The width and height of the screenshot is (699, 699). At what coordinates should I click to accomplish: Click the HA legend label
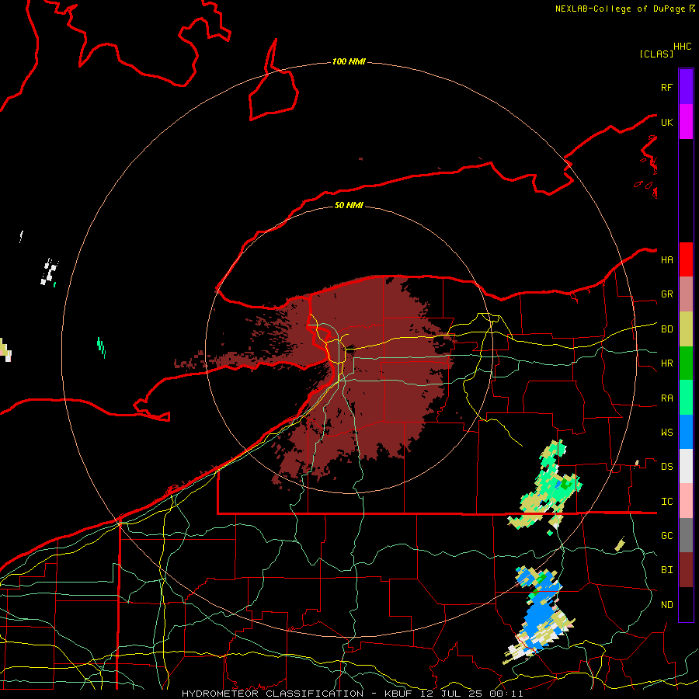pyautogui.click(x=666, y=260)
